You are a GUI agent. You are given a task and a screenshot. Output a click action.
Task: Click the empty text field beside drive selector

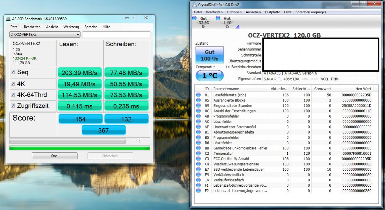(116, 35)
